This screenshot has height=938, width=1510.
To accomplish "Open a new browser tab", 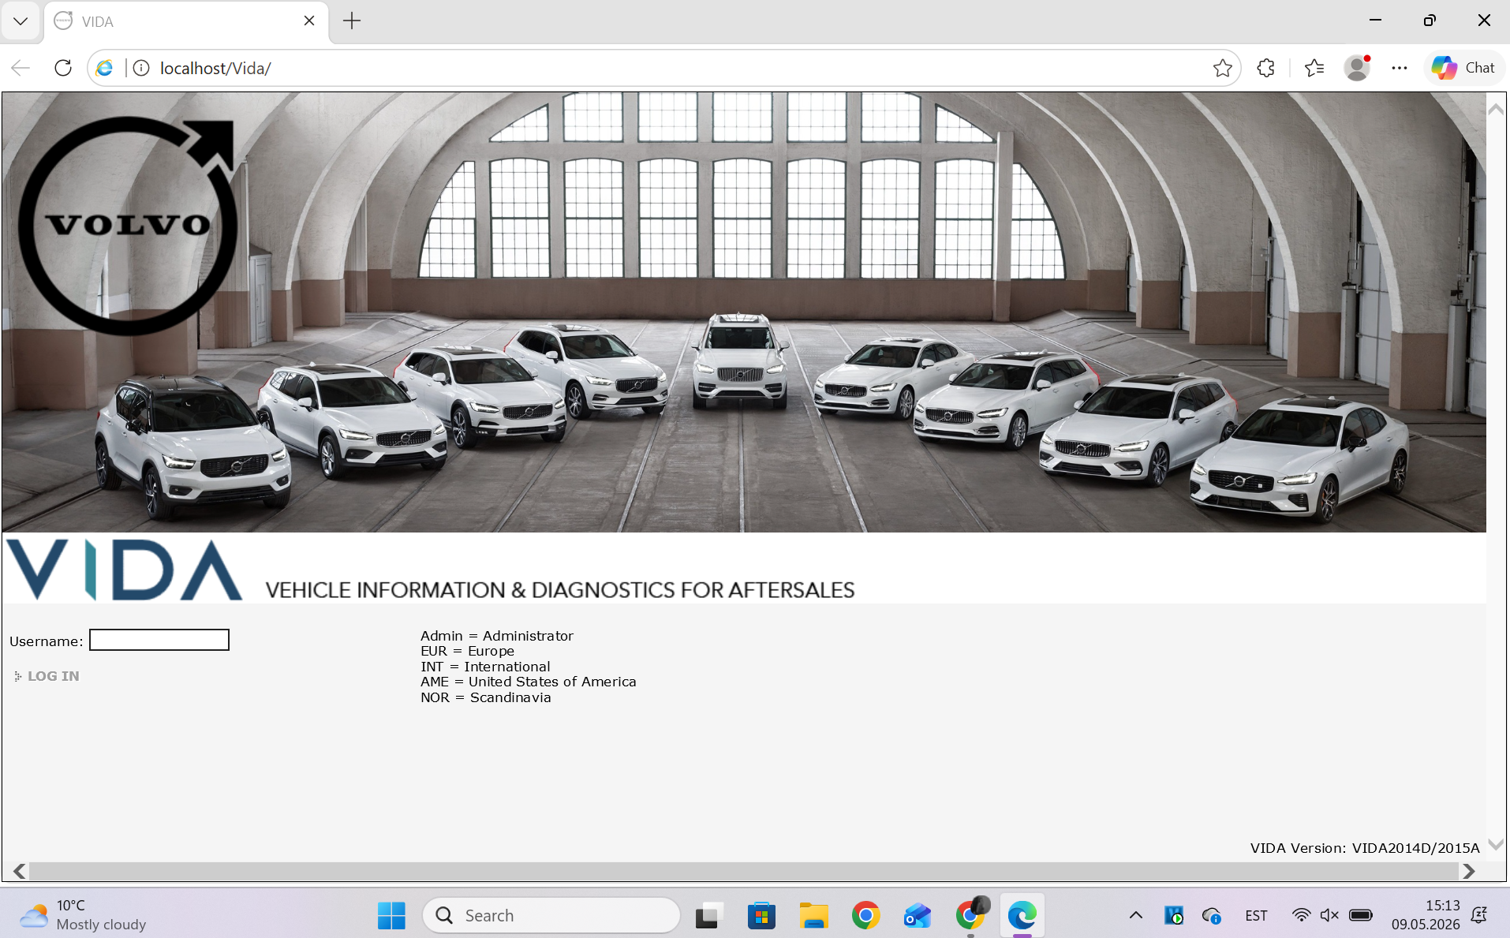I will [x=352, y=21].
